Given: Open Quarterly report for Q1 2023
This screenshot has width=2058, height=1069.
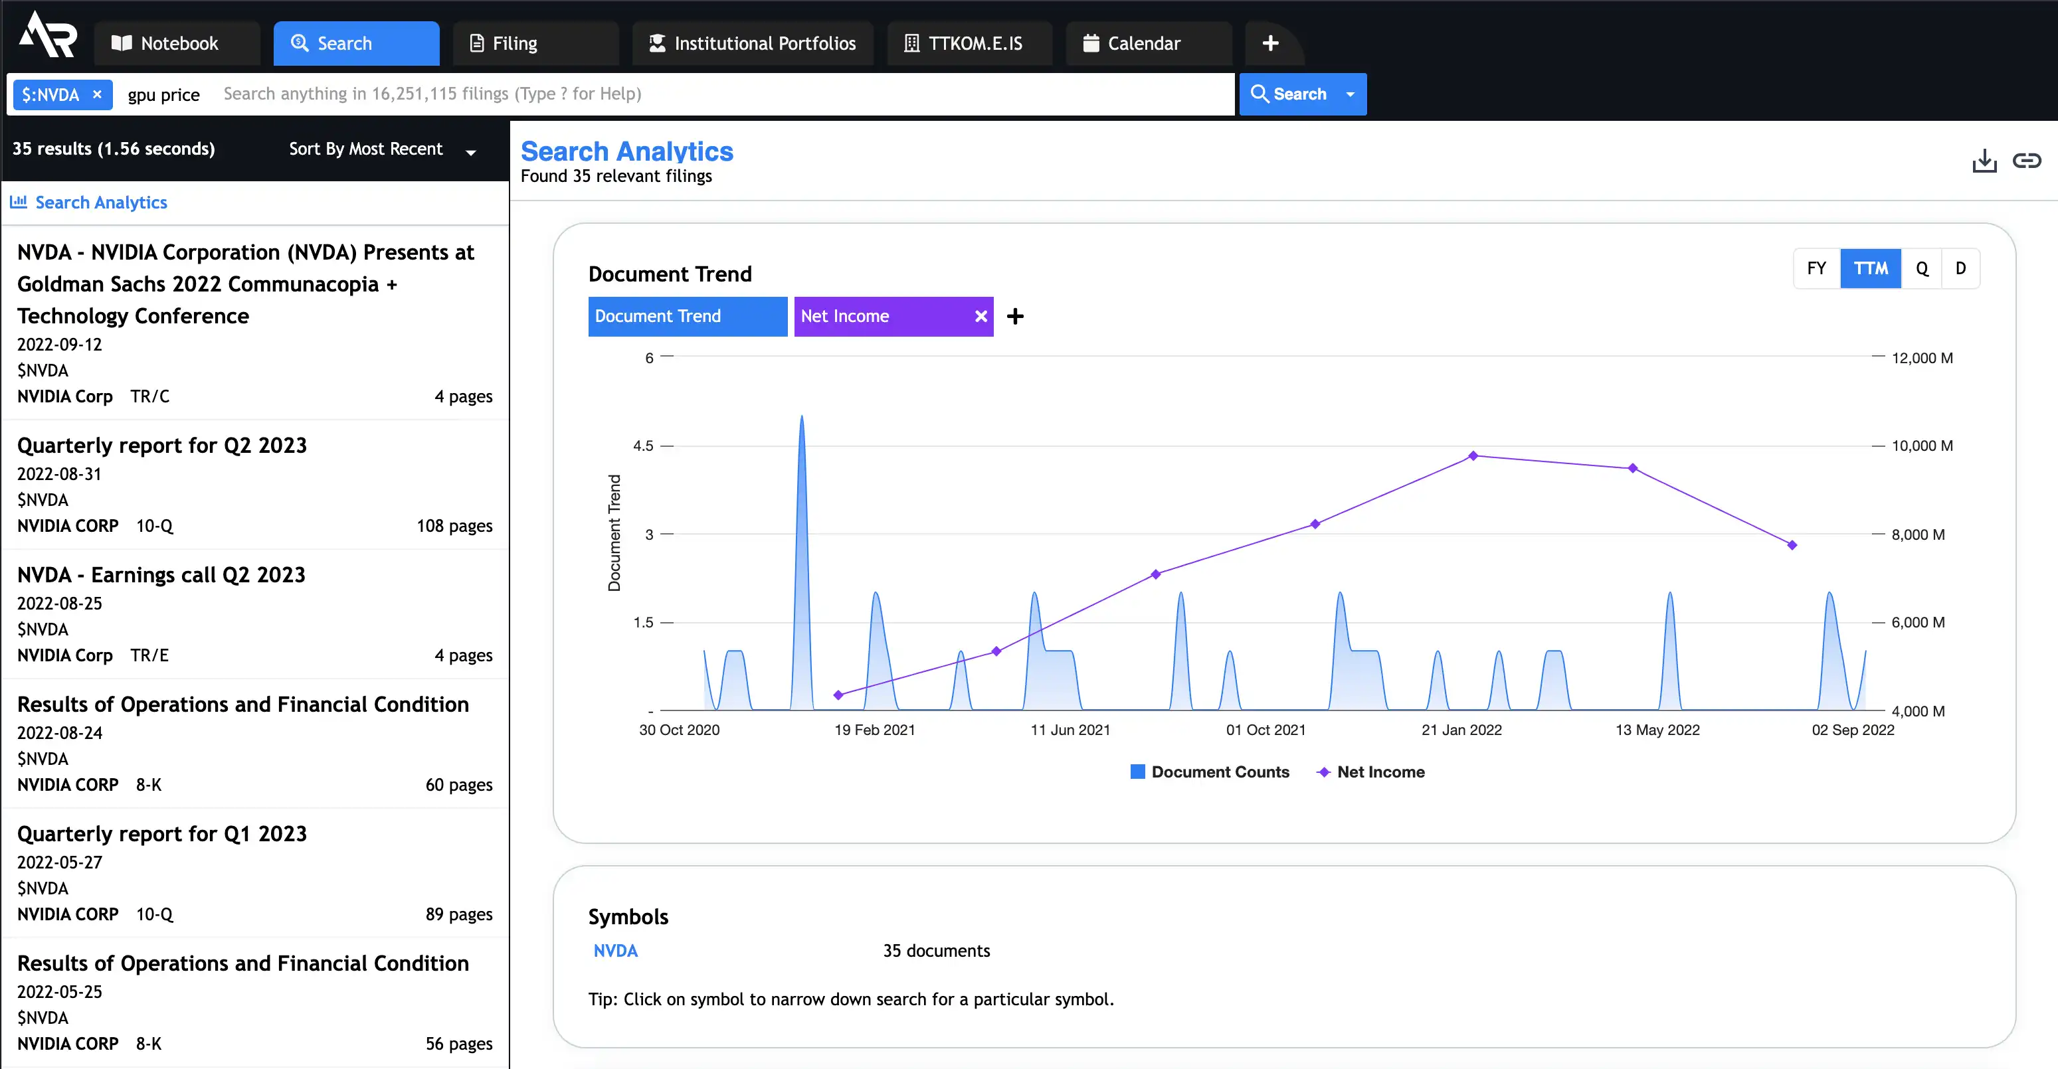Looking at the screenshot, I should pyautogui.click(x=256, y=872).
